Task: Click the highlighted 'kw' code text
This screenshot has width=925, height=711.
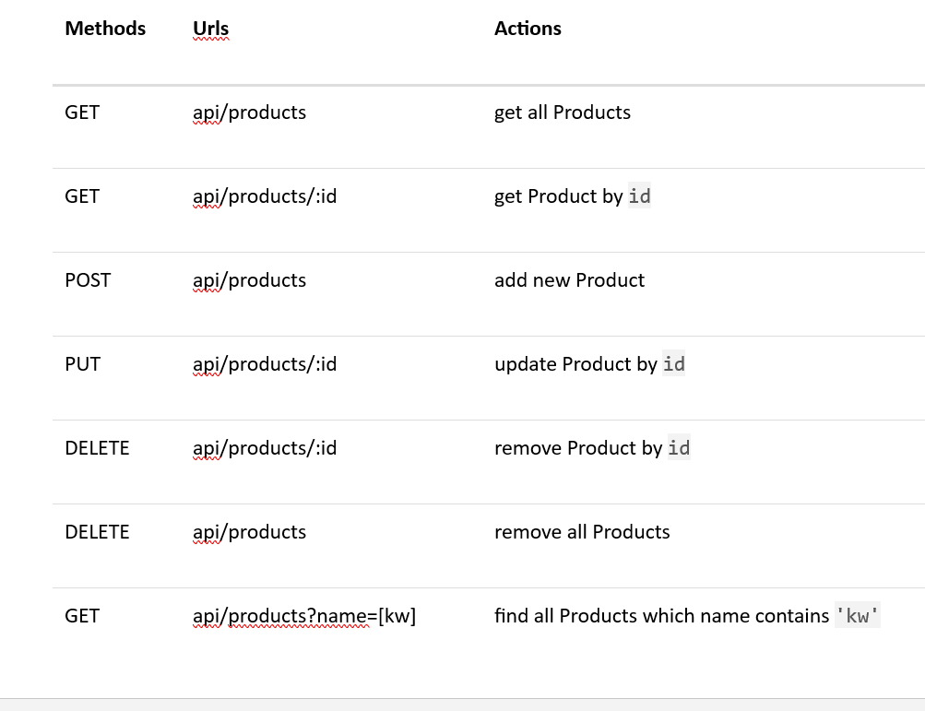Action: (x=857, y=616)
